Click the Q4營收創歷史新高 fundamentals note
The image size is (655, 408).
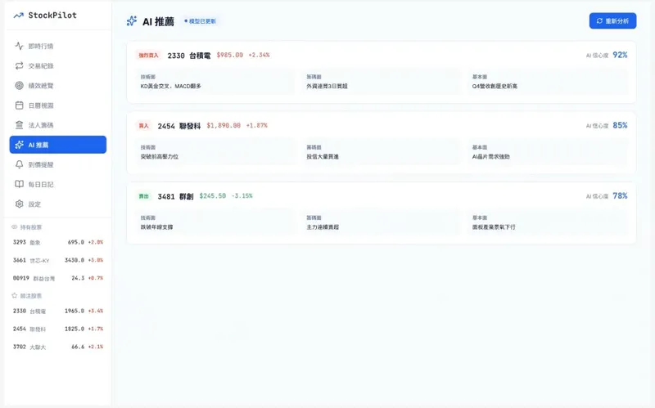point(495,87)
